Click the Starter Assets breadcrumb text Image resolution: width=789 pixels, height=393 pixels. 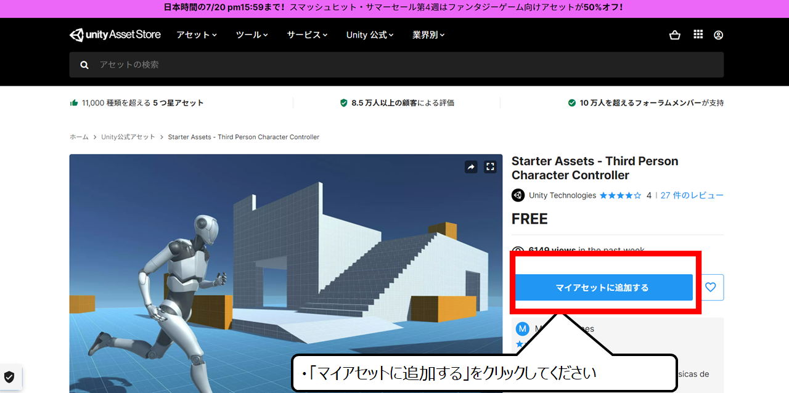(x=243, y=137)
